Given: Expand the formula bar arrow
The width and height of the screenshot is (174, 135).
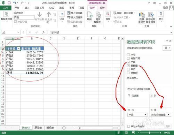Looking at the screenshot, I should [x=171, y=32].
